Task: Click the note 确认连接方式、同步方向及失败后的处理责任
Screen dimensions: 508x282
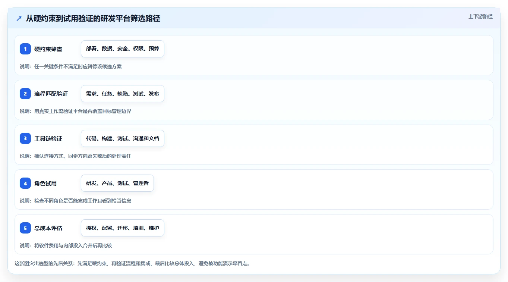Action: pos(83,156)
